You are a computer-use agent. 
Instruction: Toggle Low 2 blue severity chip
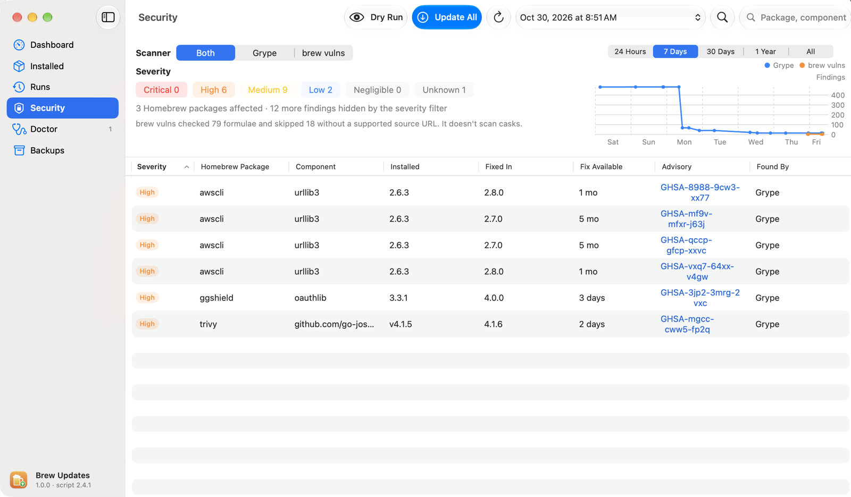click(x=321, y=90)
